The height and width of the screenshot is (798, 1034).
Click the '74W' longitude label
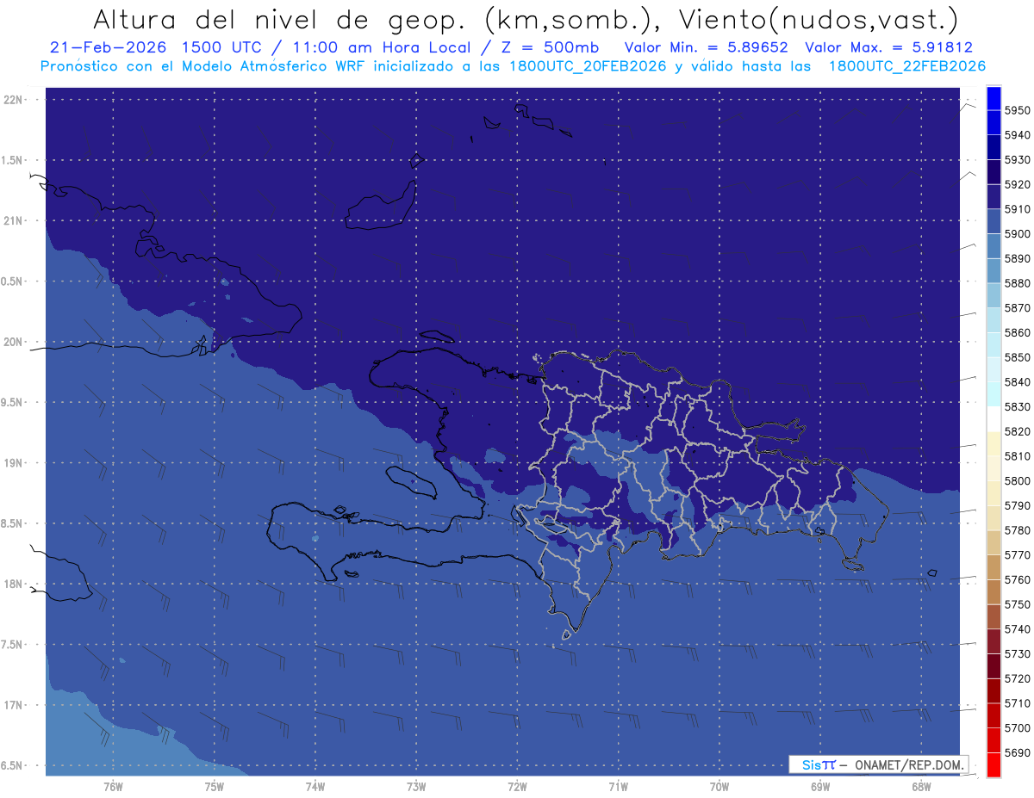tap(315, 787)
